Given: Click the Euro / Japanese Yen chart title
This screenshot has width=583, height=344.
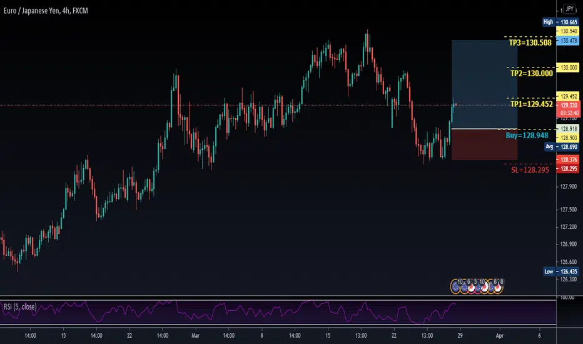Looking at the screenshot, I should coord(46,11).
